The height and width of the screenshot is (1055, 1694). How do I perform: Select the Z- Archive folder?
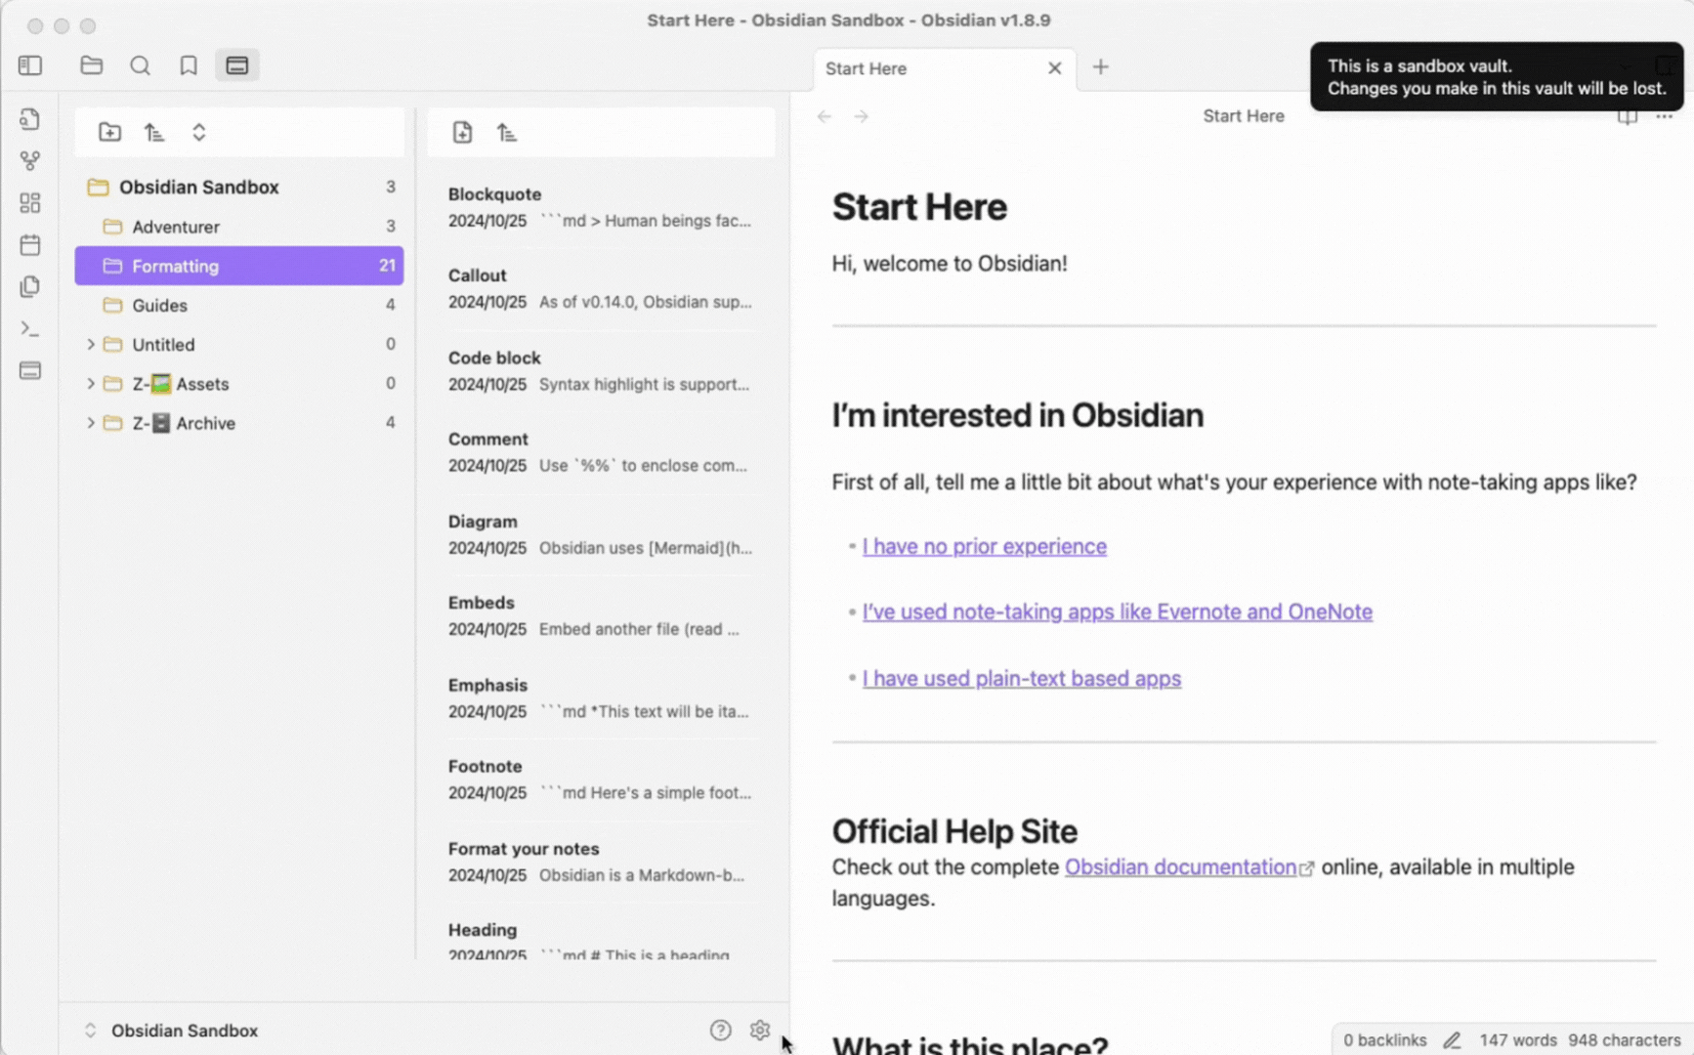coord(239,423)
